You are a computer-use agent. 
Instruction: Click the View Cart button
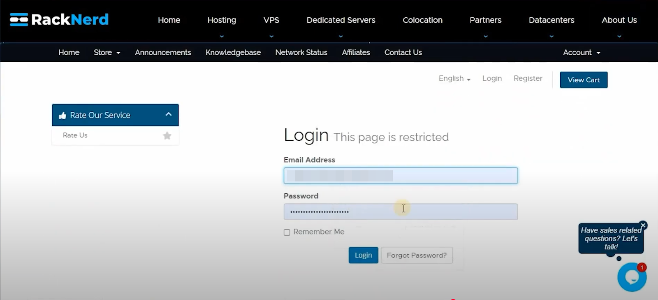(x=584, y=80)
